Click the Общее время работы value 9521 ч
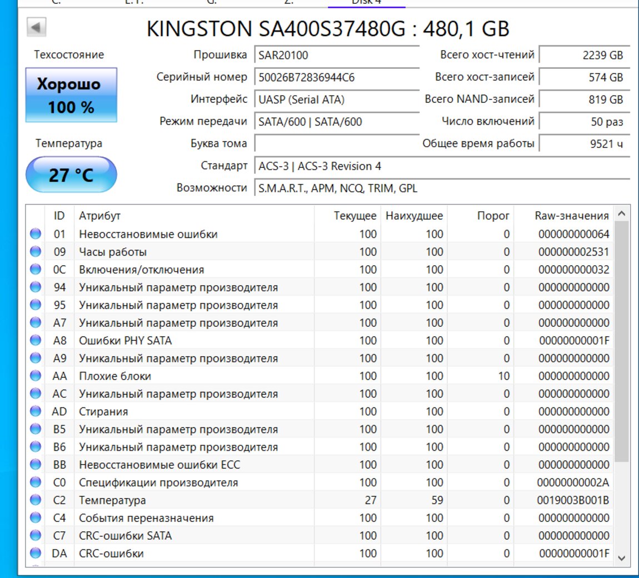Image resolution: width=639 pixels, height=578 pixels. [x=584, y=144]
